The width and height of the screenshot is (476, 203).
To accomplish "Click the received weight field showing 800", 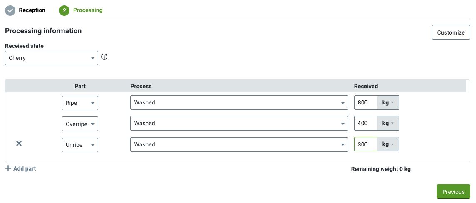I will tap(366, 103).
